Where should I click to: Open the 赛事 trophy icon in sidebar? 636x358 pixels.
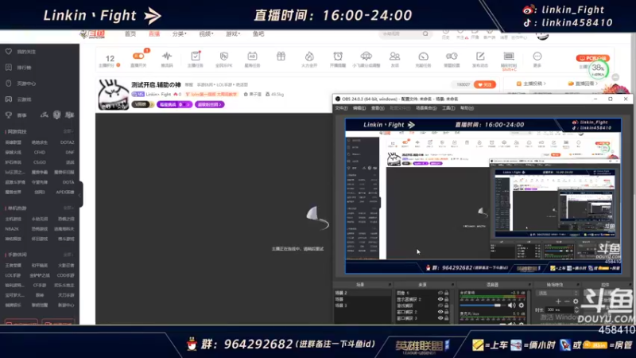tap(9, 115)
